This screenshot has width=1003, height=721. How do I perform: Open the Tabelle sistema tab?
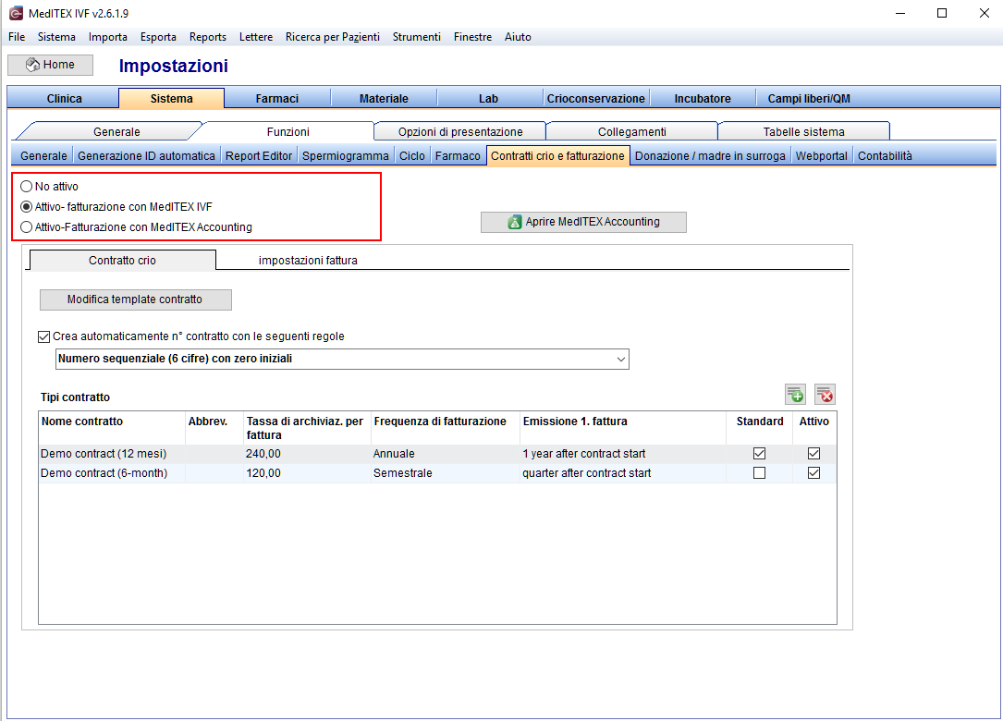pyautogui.click(x=804, y=132)
